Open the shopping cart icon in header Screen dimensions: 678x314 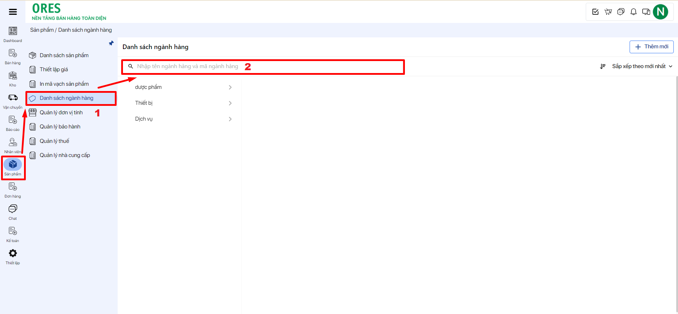click(608, 12)
